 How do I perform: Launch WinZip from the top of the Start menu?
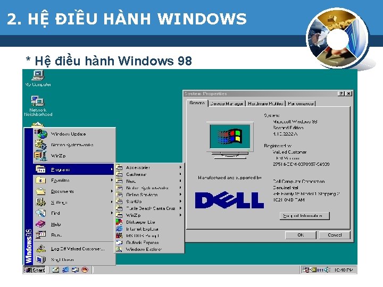coord(74,155)
